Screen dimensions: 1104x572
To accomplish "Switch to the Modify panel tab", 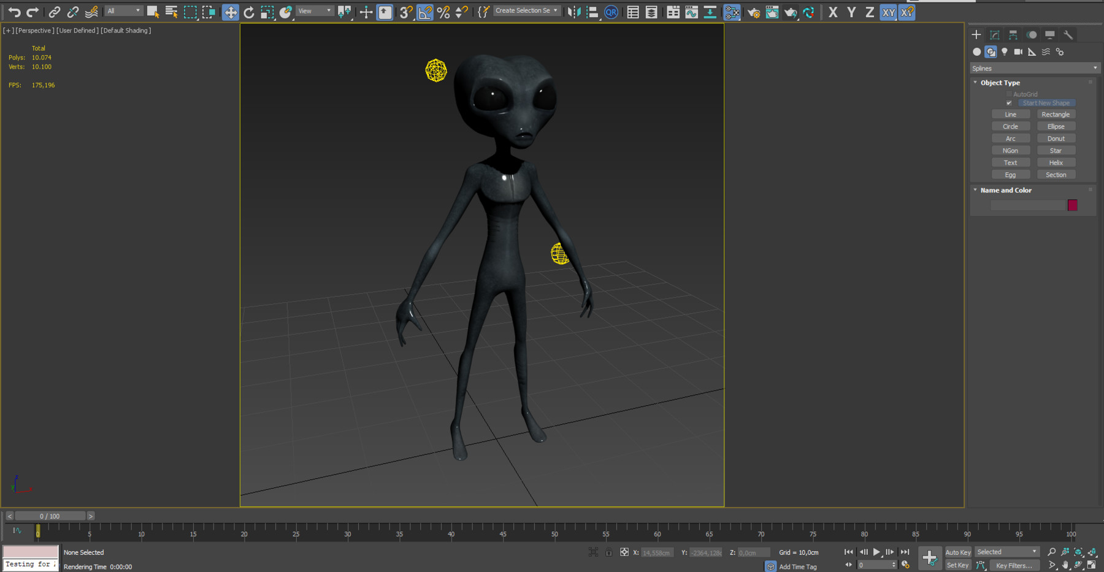I will (994, 35).
